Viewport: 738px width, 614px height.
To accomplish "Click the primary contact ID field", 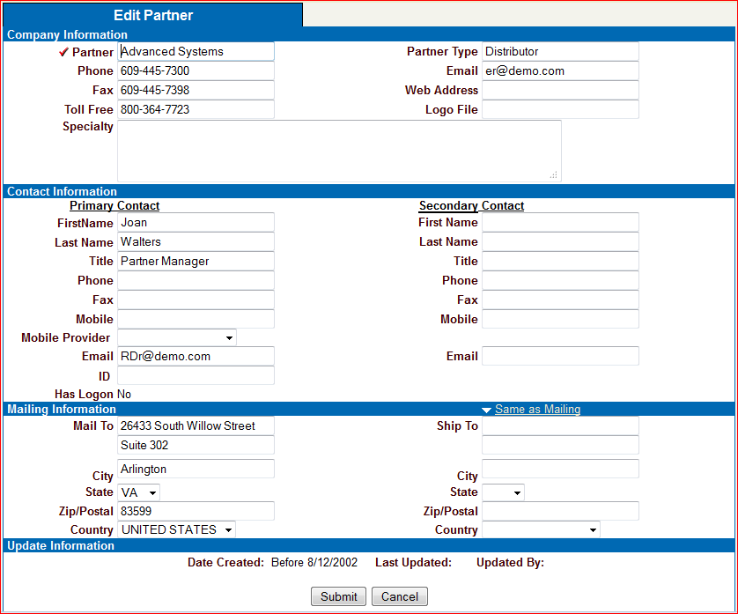I will (196, 376).
